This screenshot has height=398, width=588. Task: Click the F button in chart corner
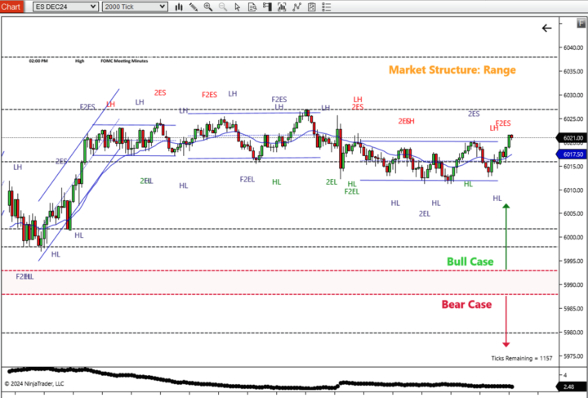tap(581, 24)
